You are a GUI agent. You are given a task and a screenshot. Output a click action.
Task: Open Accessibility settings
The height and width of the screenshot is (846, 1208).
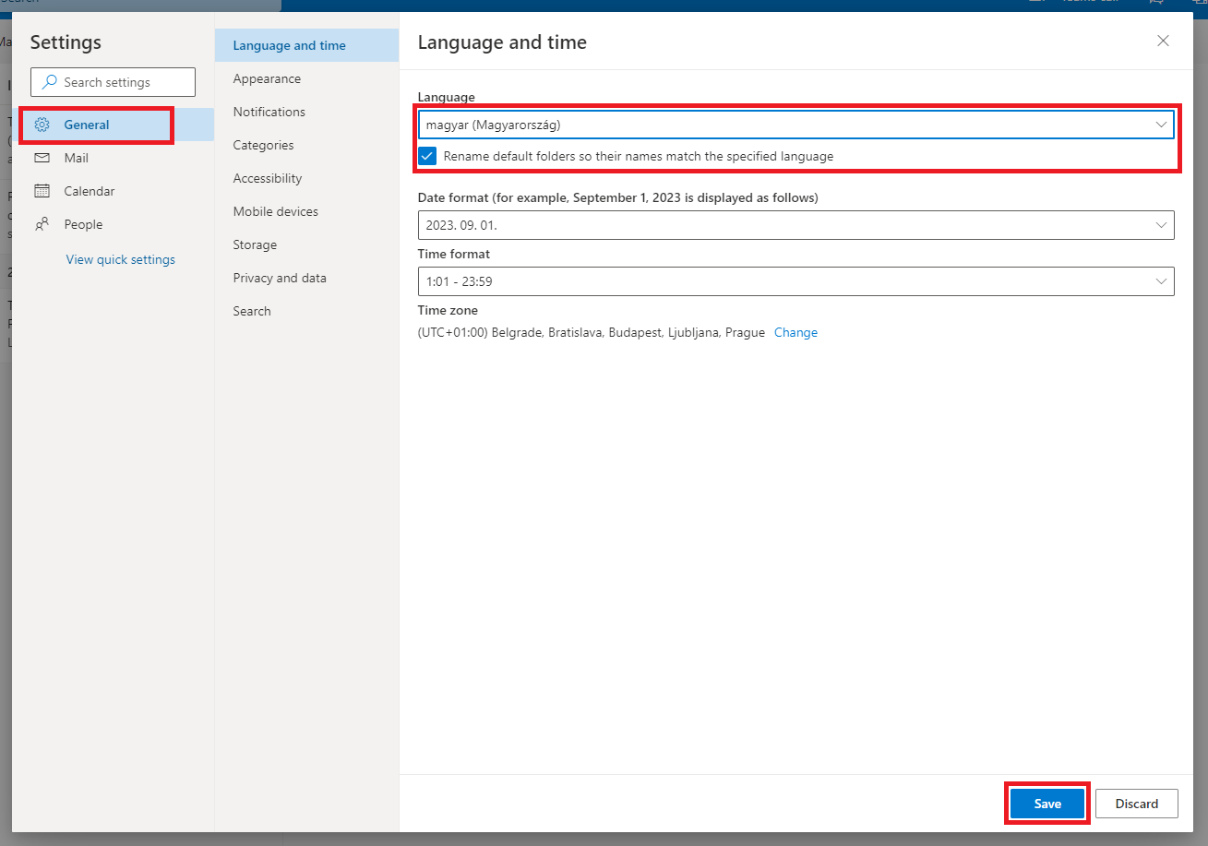click(x=267, y=178)
